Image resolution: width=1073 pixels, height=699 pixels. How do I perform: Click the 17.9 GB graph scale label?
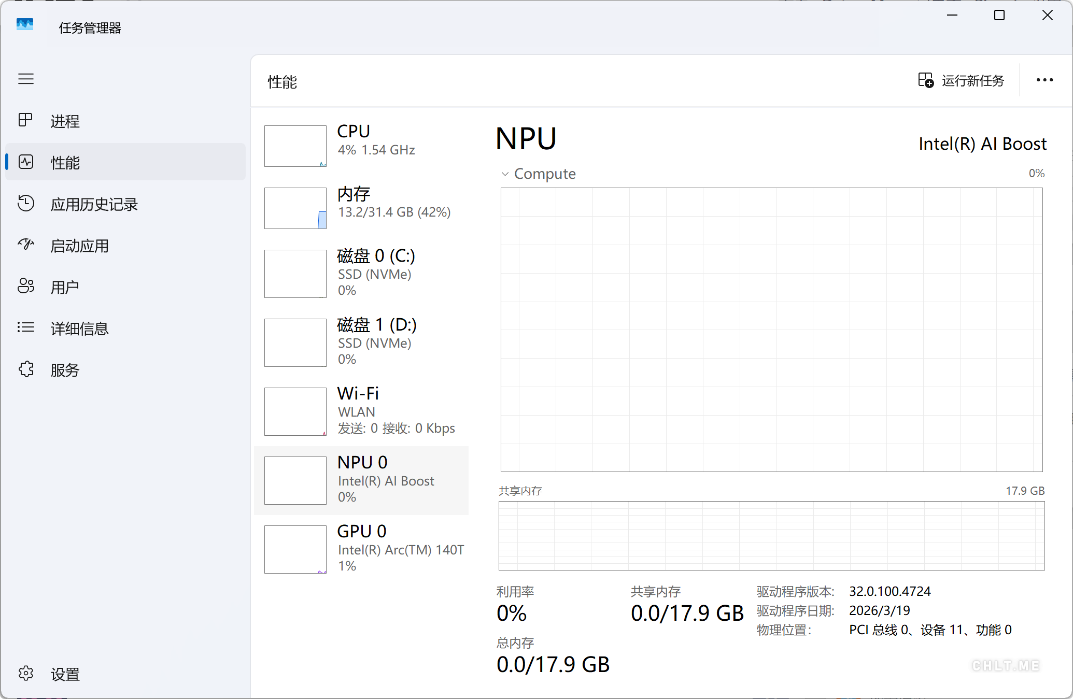point(1025,491)
